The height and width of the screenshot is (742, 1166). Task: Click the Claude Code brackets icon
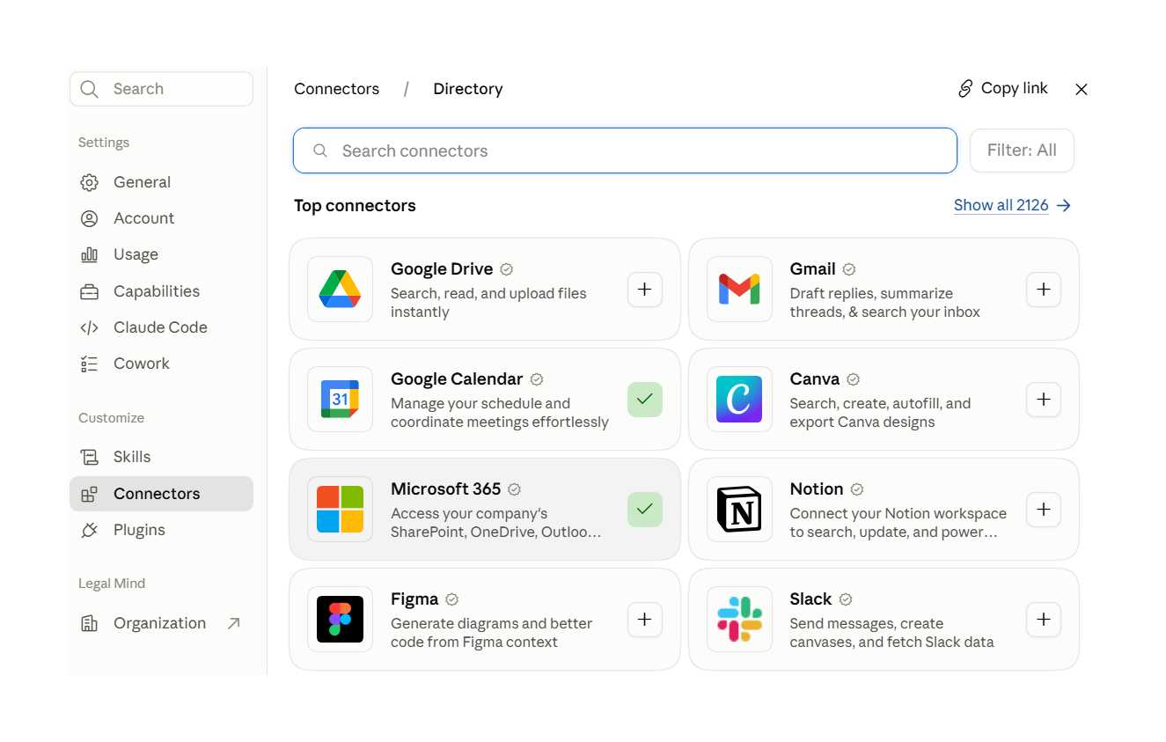click(x=89, y=327)
